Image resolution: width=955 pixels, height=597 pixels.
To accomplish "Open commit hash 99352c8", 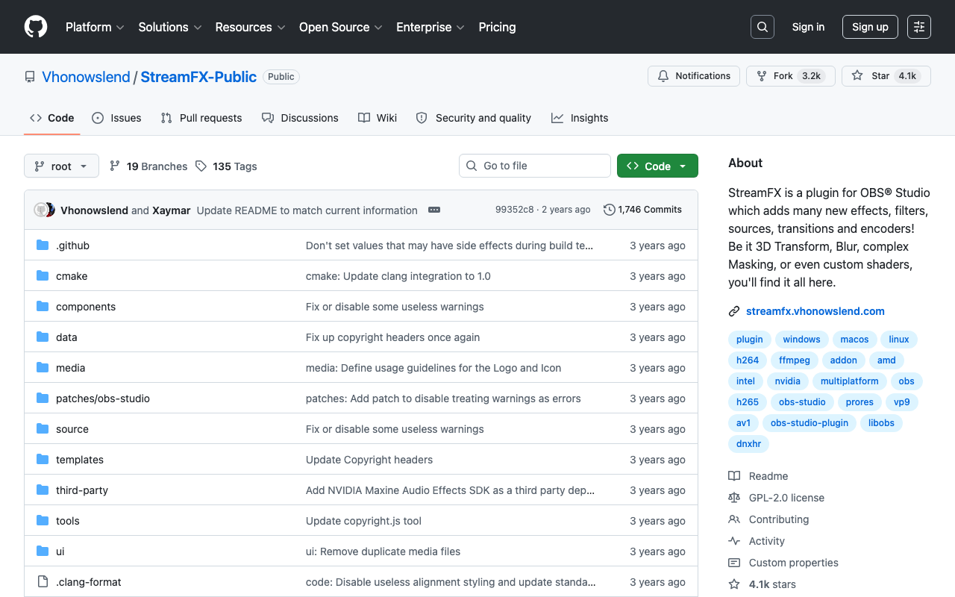I will (515, 210).
